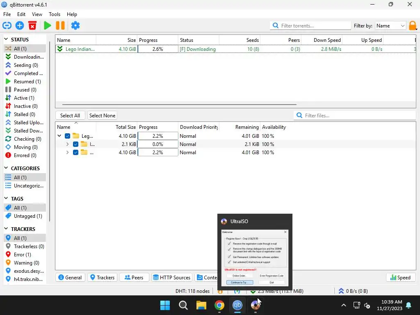Open Chrome from the taskbar
Screen dimensions: 420x315
click(219, 305)
